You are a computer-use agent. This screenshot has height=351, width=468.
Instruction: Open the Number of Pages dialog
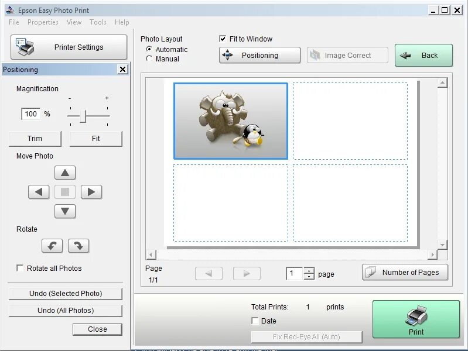coord(405,272)
